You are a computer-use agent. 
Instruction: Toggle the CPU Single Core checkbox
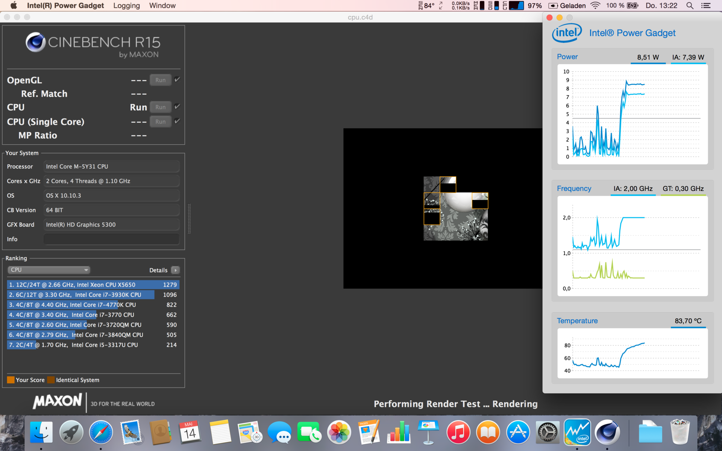(x=177, y=121)
